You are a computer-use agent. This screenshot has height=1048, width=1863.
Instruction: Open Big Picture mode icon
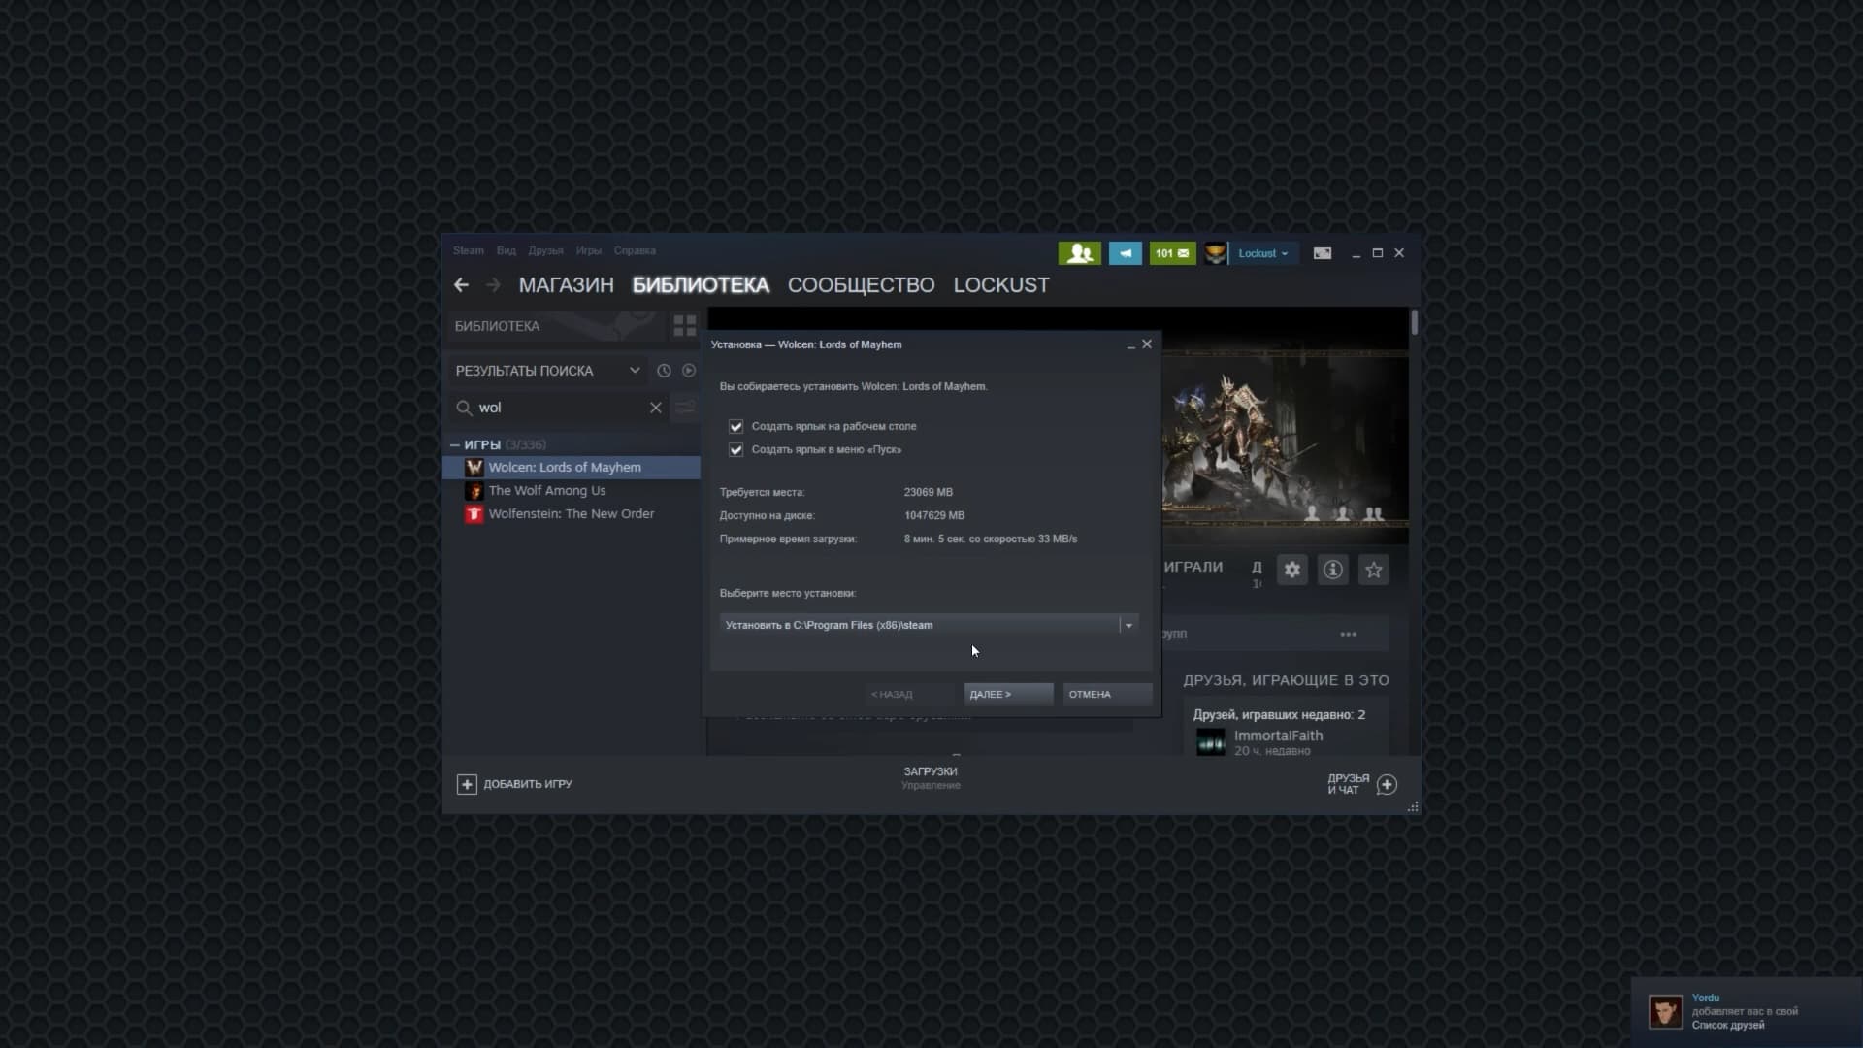click(1322, 253)
